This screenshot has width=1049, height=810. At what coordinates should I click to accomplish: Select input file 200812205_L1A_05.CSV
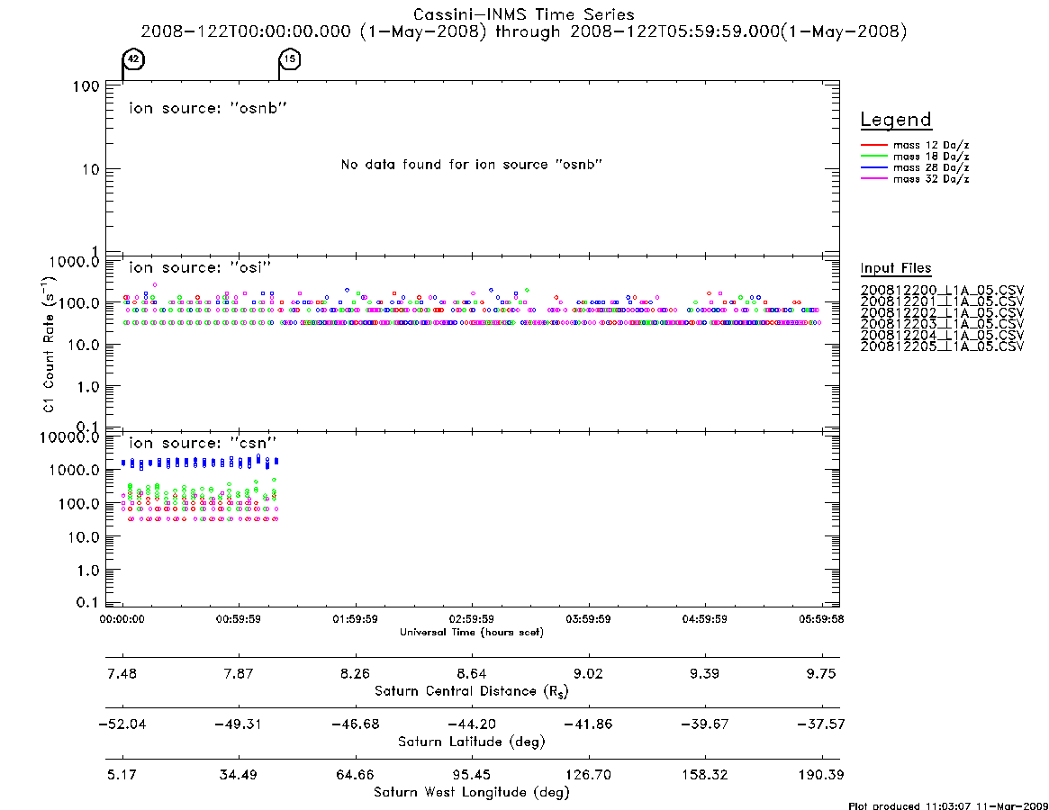(942, 346)
